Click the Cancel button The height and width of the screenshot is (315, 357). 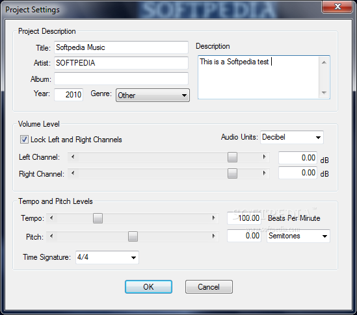209,287
